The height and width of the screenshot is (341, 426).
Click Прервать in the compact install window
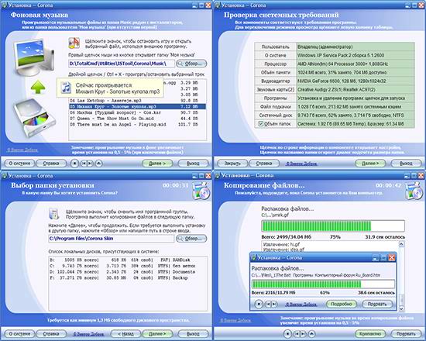pos(377,304)
